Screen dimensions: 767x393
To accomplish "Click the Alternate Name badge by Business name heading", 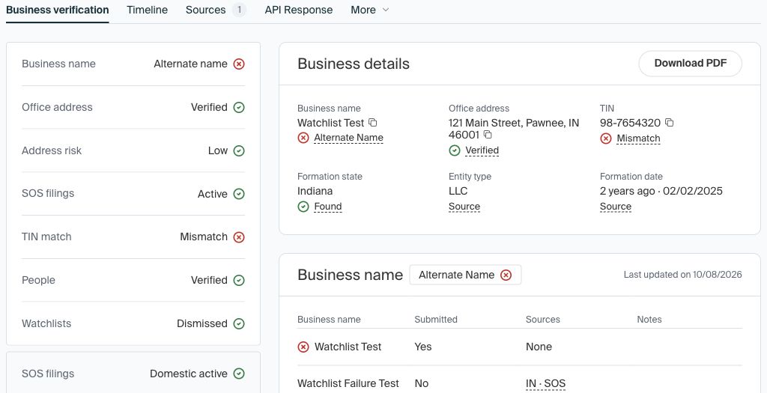I will [x=465, y=275].
